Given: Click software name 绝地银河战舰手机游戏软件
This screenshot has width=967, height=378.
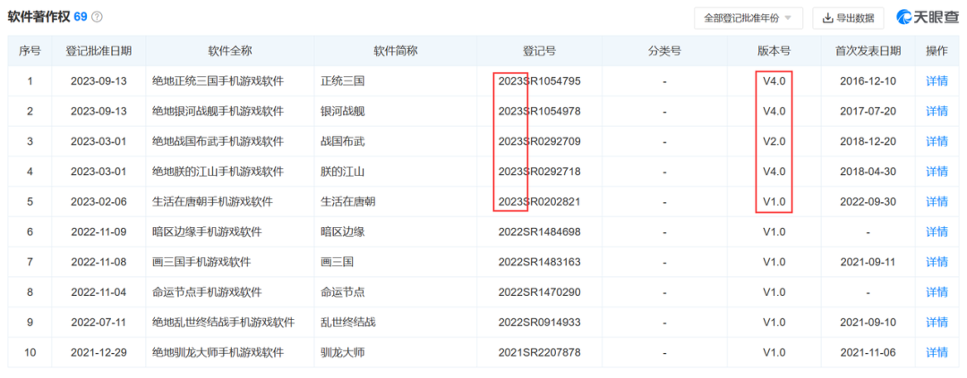Looking at the screenshot, I should tap(218, 112).
